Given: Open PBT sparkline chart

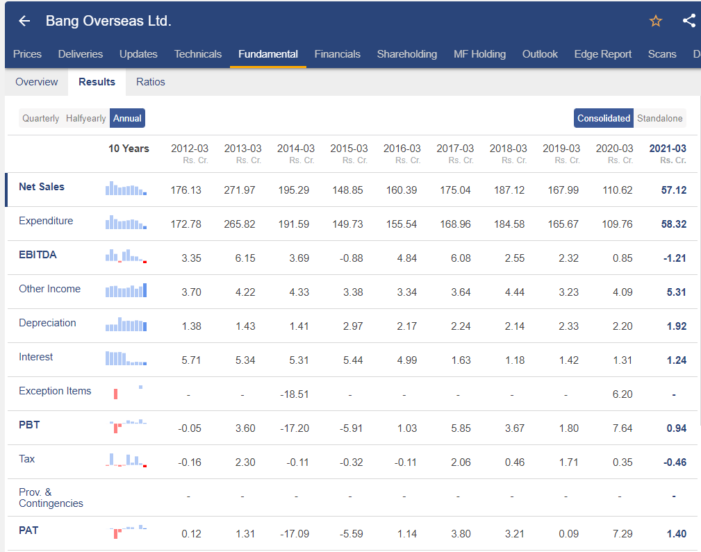Looking at the screenshot, I should pyautogui.click(x=129, y=426).
